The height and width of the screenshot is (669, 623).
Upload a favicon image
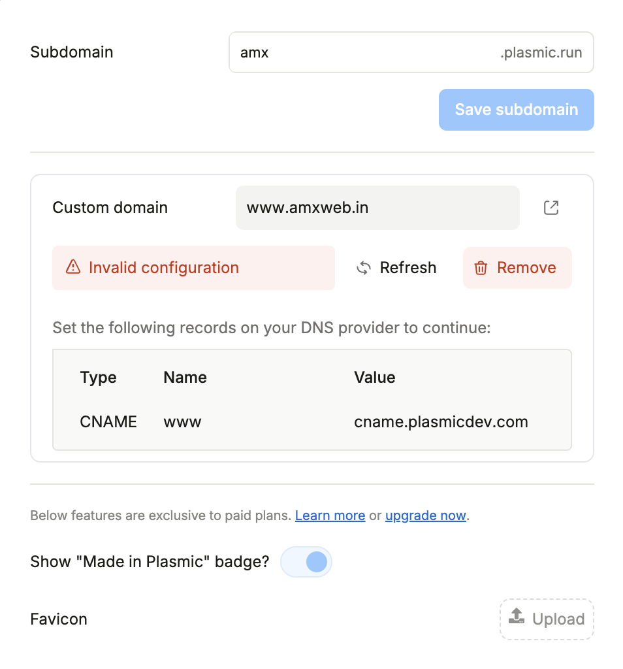point(547,619)
